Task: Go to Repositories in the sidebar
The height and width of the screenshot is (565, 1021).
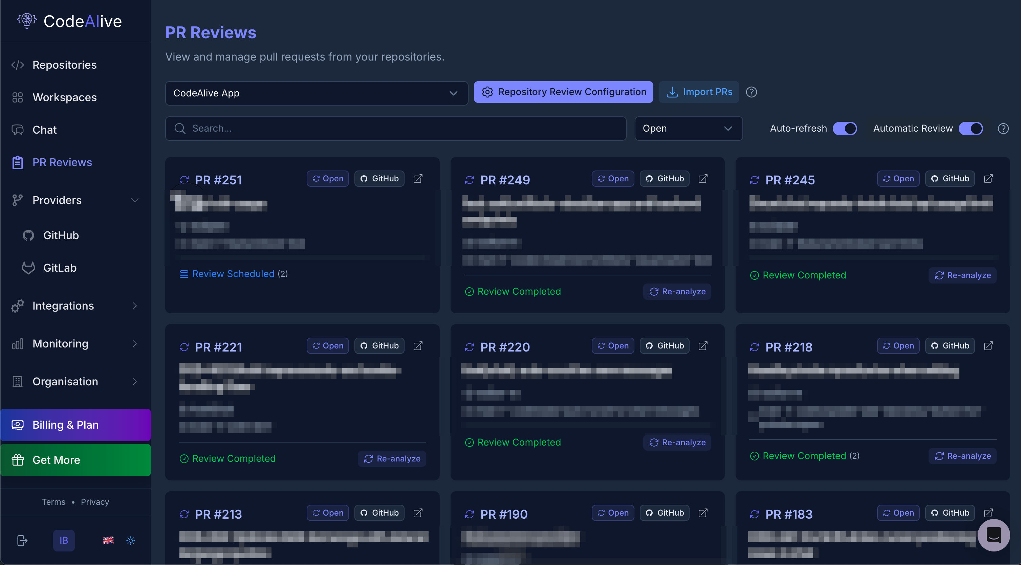Action: [64, 65]
